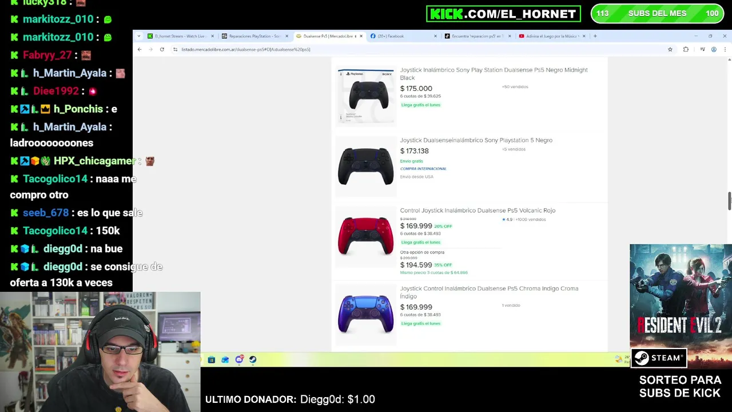
Task: Click the Steam logo overlay badge
Action: 659,358
